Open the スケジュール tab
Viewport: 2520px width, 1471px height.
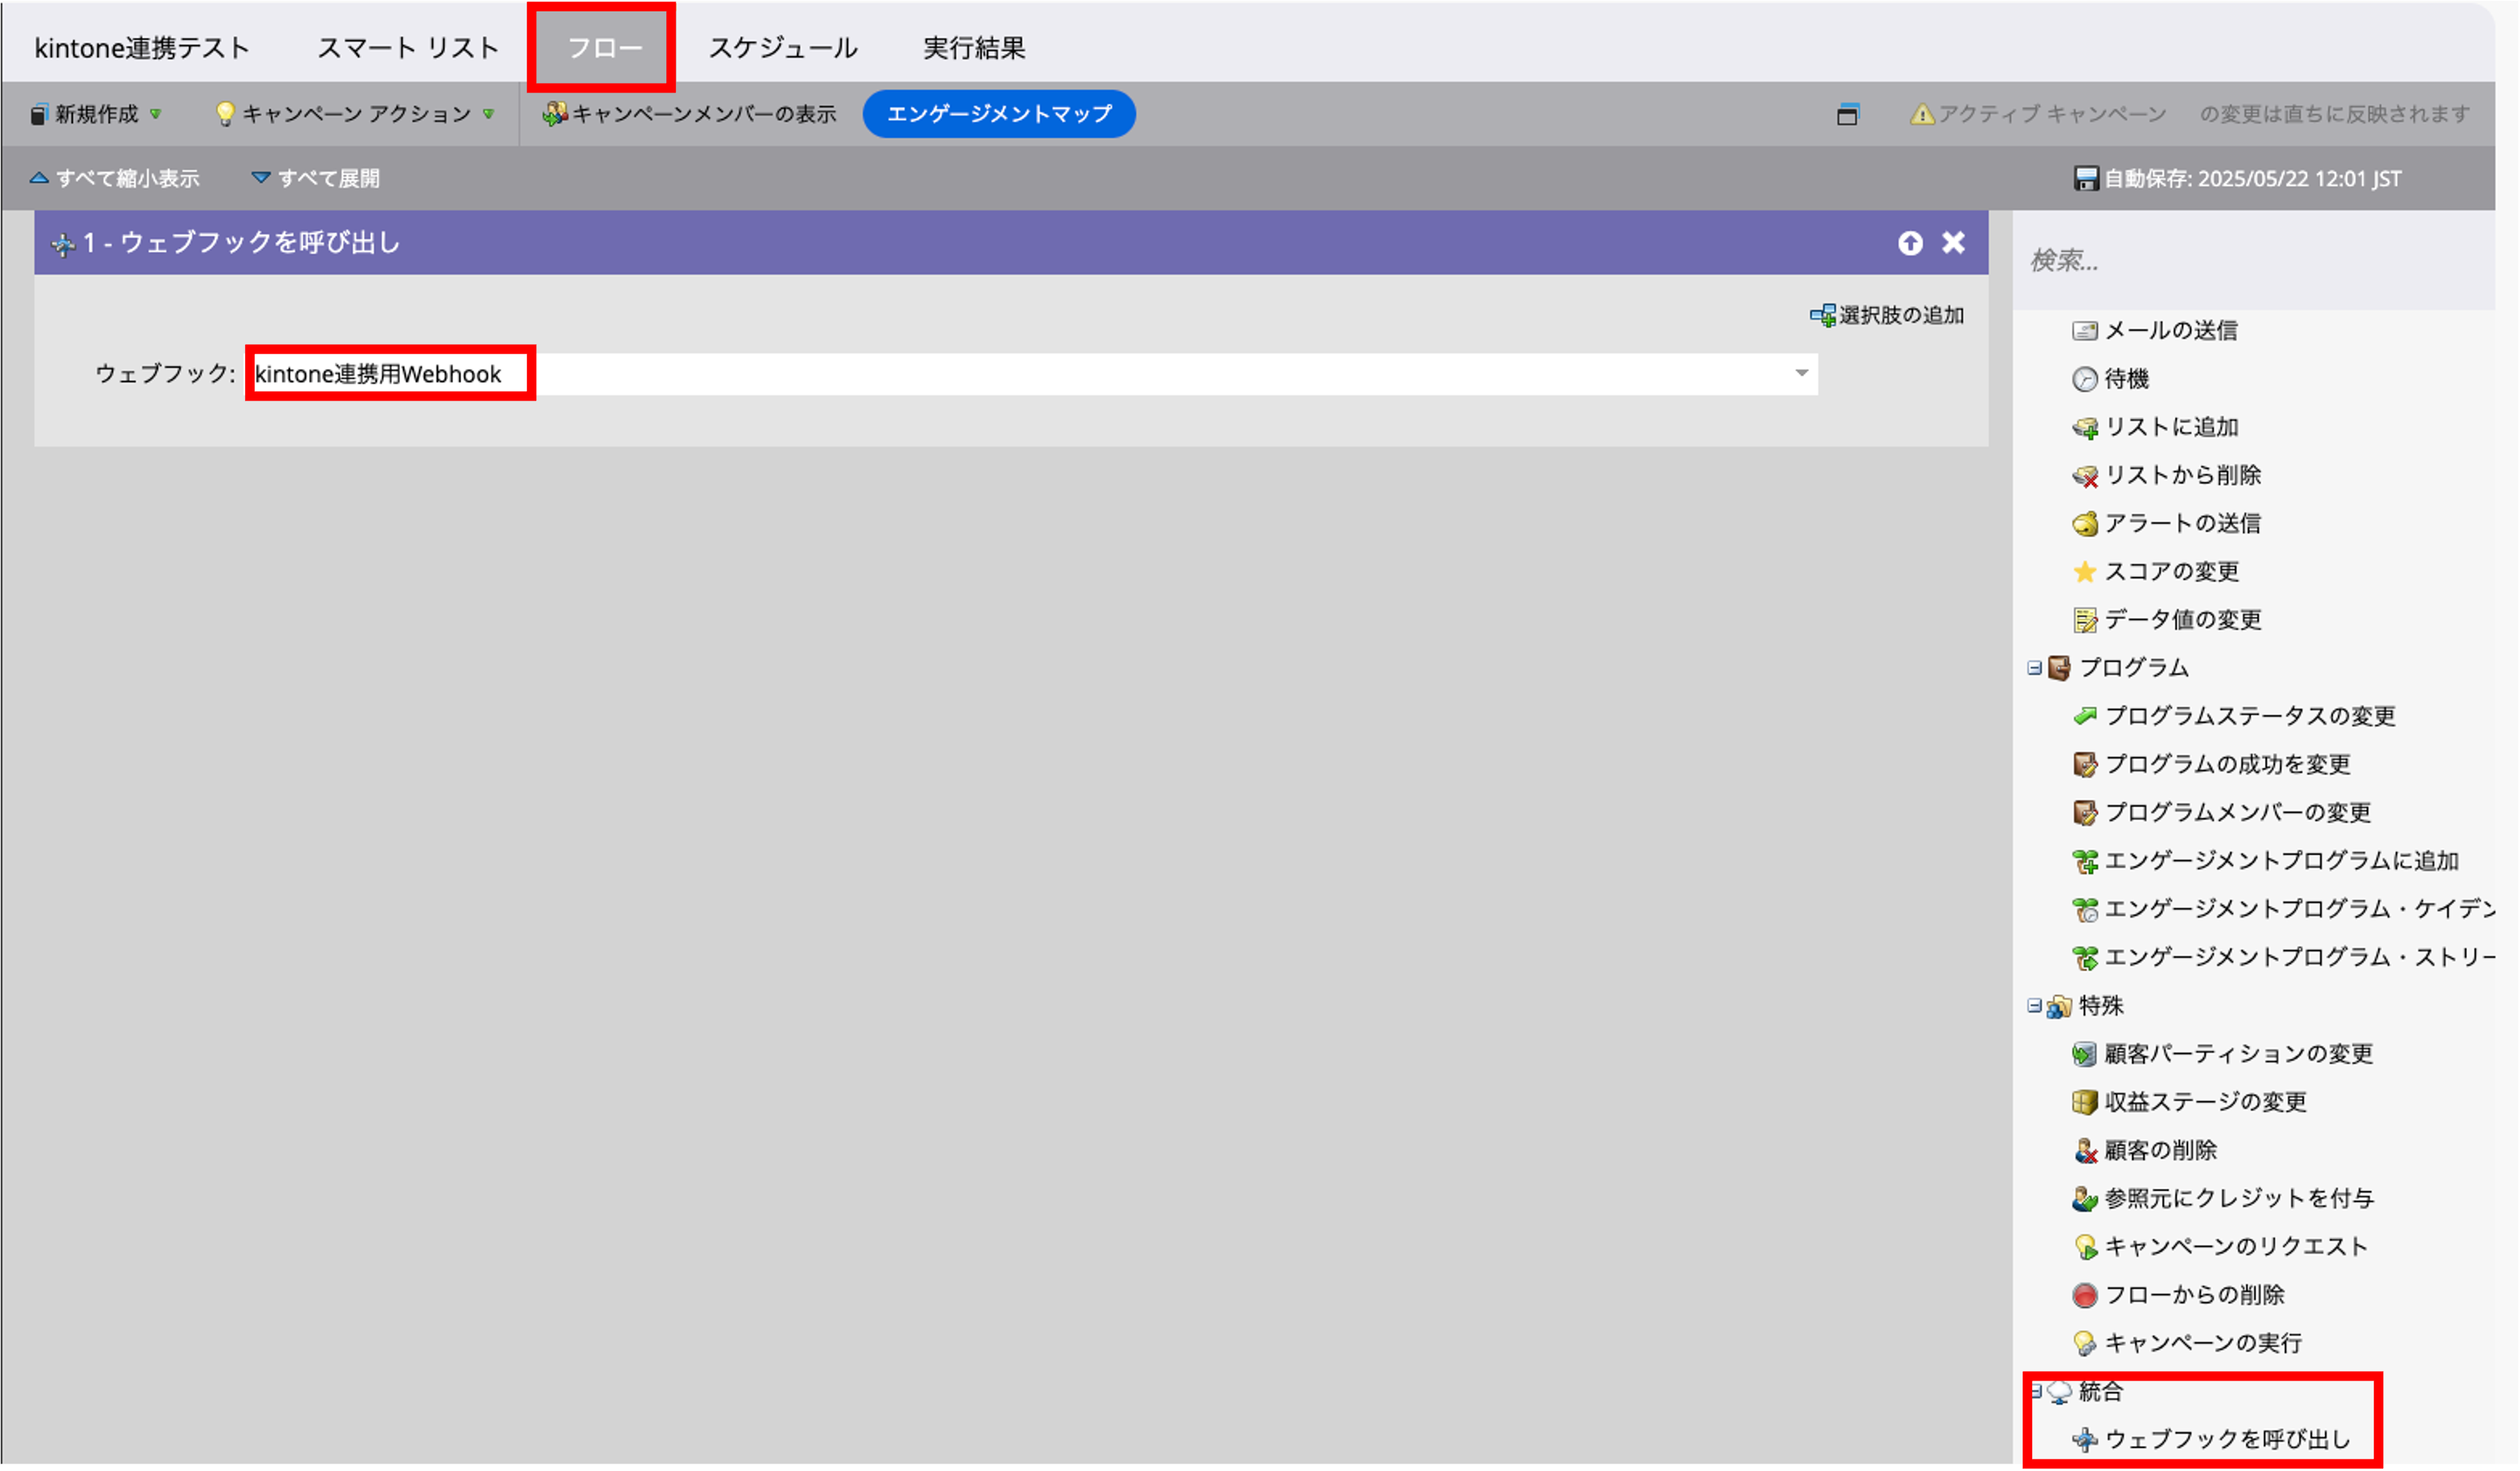(x=783, y=48)
